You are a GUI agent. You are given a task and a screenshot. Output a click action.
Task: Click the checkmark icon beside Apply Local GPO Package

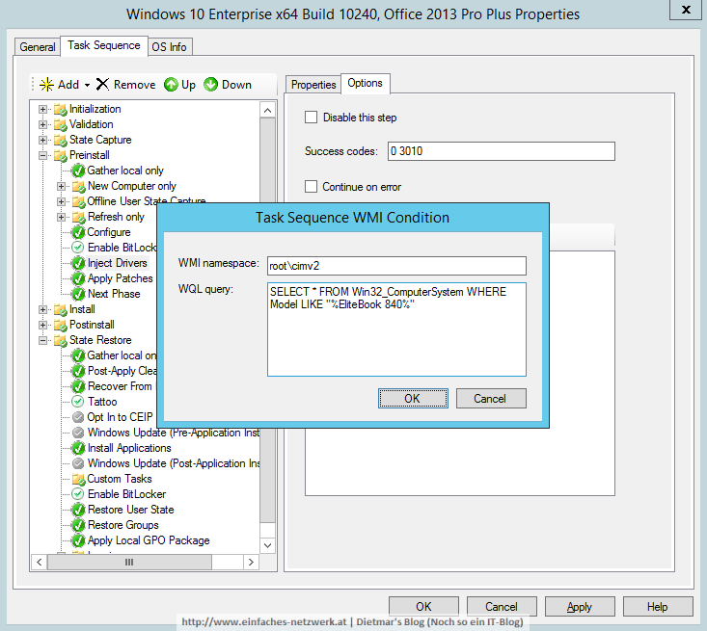coord(78,540)
